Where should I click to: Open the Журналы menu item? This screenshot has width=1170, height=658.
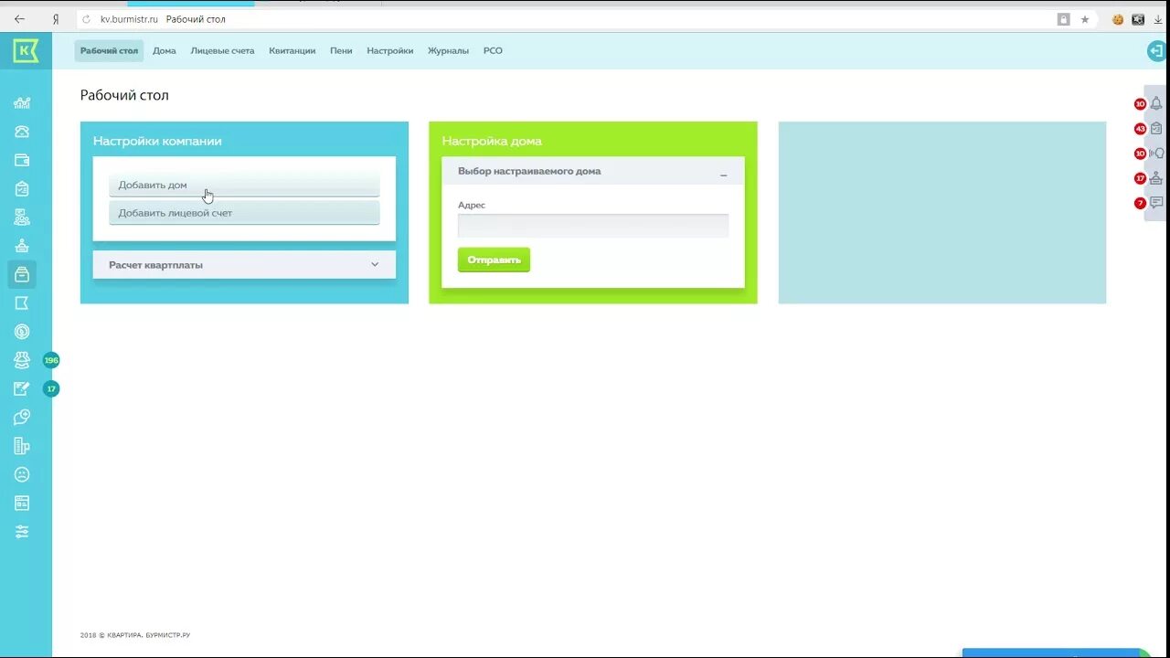pyautogui.click(x=448, y=51)
